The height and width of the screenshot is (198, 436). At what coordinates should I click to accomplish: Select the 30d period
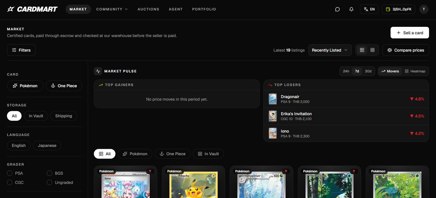tap(368, 71)
